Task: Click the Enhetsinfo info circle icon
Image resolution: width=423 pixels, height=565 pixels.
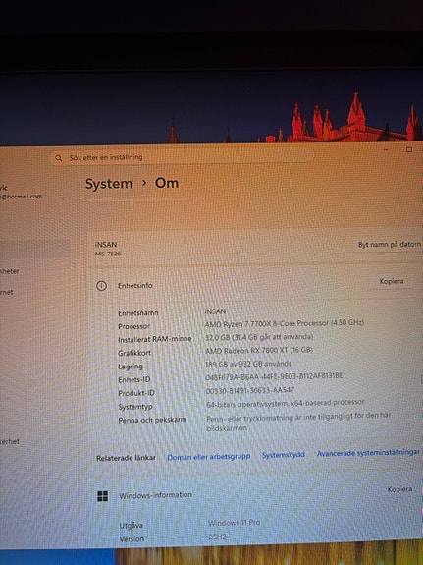Action: coord(101,286)
